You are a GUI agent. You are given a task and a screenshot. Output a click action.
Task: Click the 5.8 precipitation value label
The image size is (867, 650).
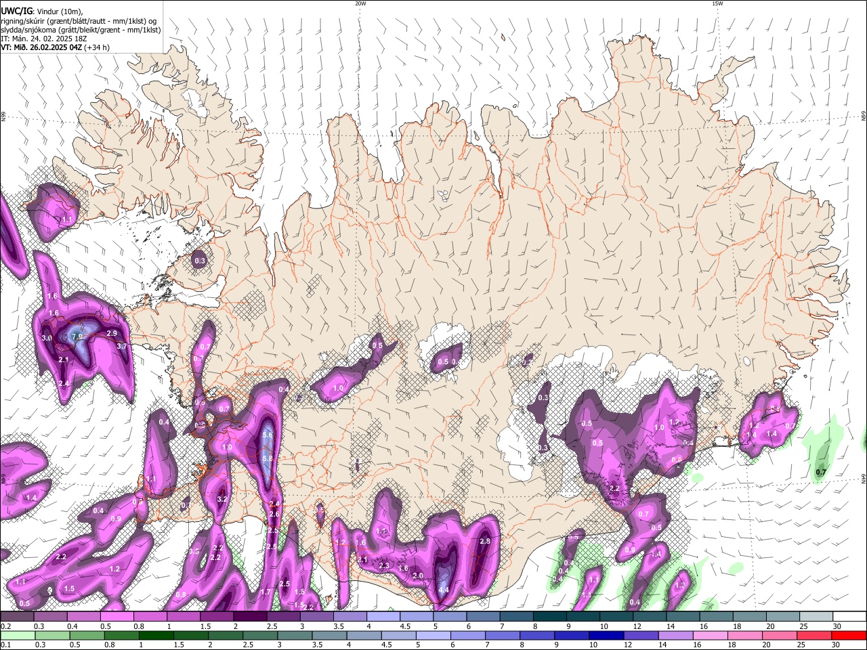tap(267, 458)
